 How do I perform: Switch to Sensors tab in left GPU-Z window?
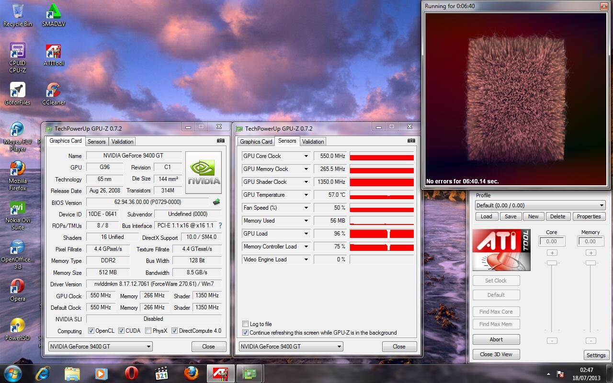(x=96, y=142)
